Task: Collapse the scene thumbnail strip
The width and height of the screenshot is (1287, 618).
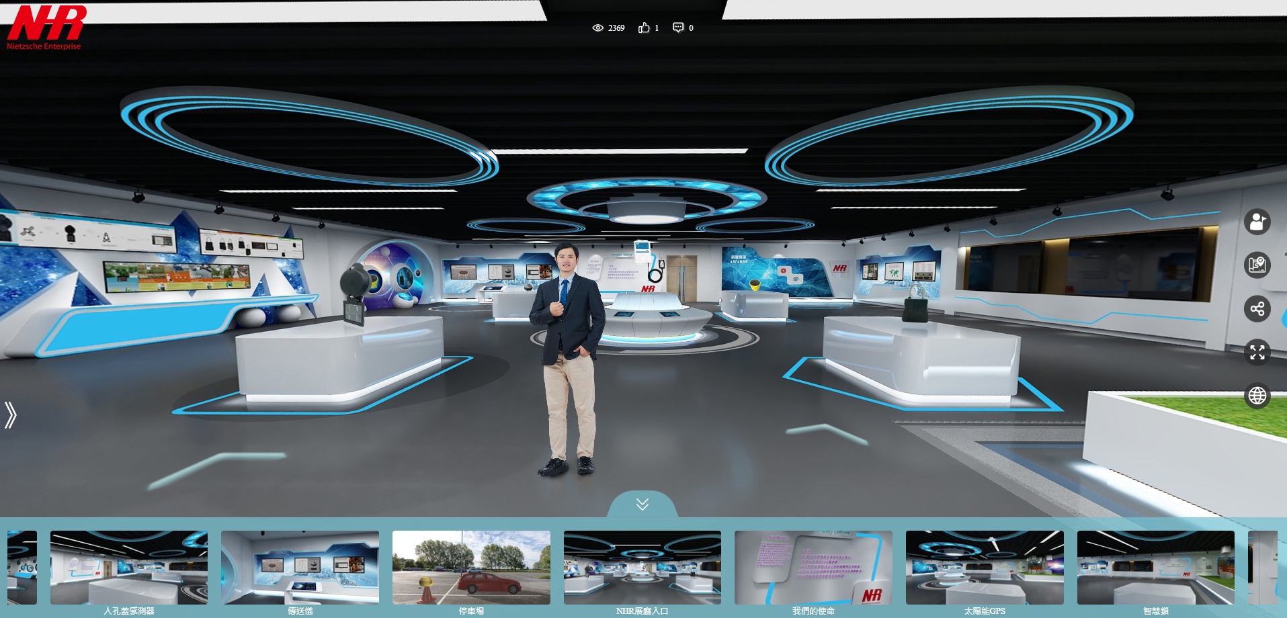Action: click(x=642, y=504)
